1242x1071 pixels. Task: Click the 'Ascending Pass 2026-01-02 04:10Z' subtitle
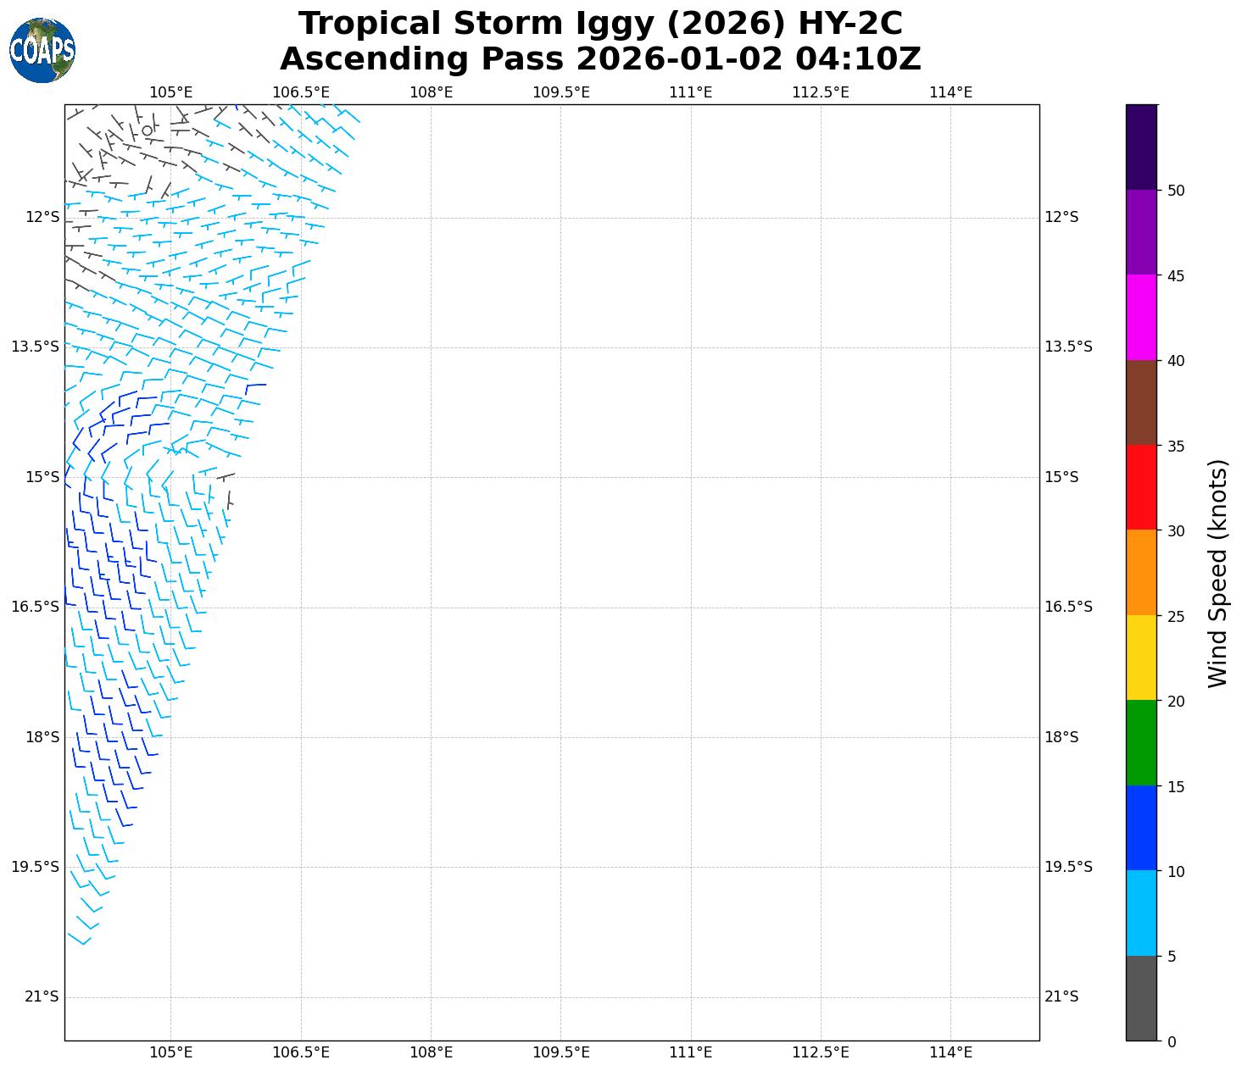tap(600, 59)
